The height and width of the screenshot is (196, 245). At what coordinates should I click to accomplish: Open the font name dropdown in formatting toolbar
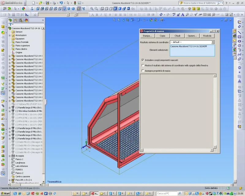pyautogui.click(x=68, y=14)
